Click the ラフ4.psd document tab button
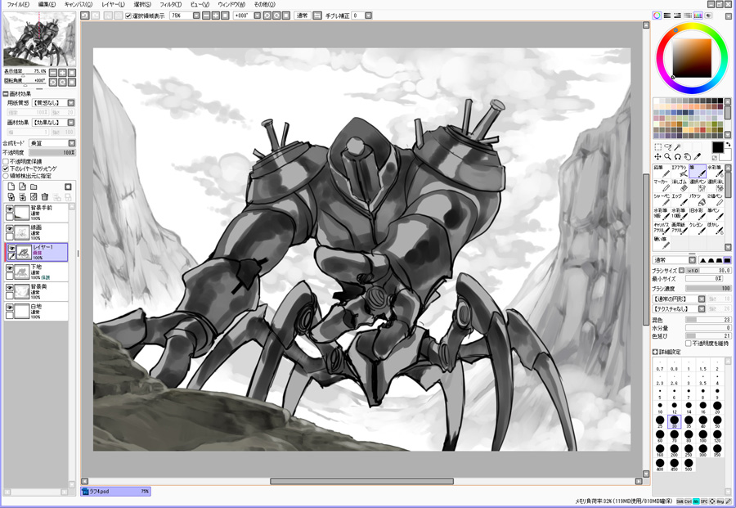736x508 pixels. pyautogui.click(x=115, y=492)
